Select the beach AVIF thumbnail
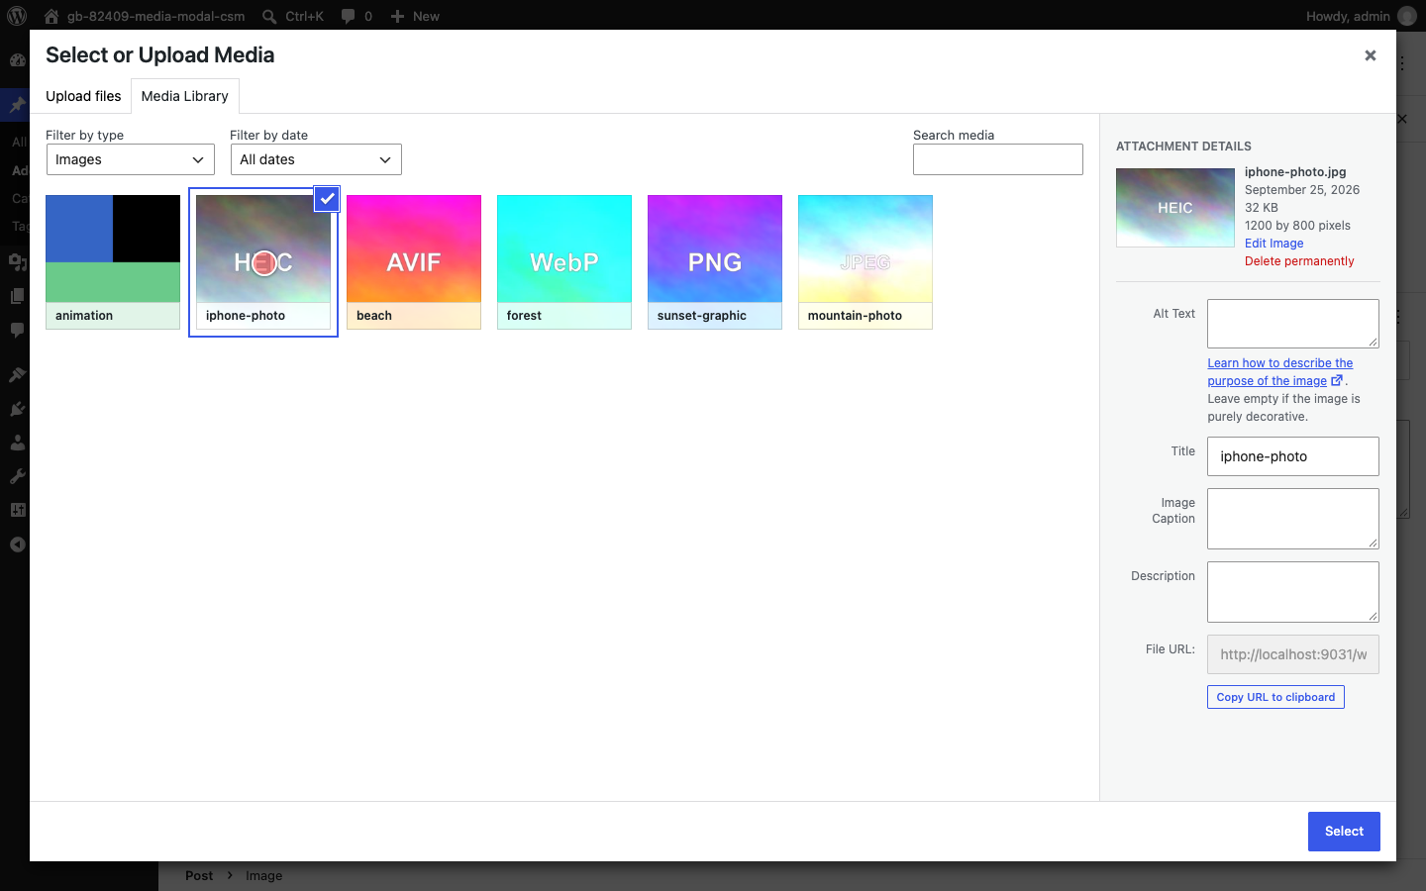1426x891 pixels. (414, 262)
